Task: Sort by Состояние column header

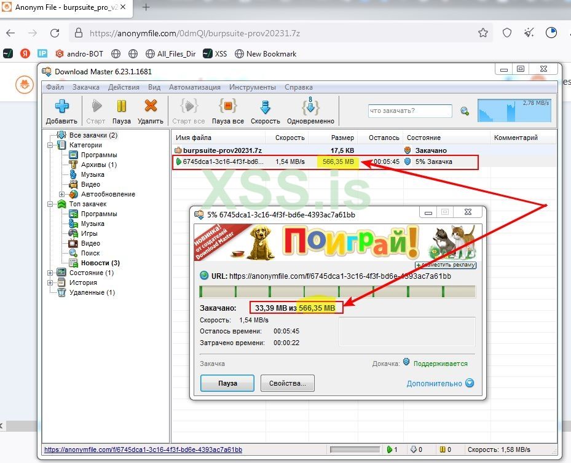Action: (x=446, y=138)
